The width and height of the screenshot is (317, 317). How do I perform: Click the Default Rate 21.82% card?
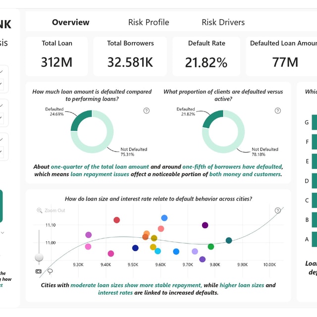tap(207, 56)
